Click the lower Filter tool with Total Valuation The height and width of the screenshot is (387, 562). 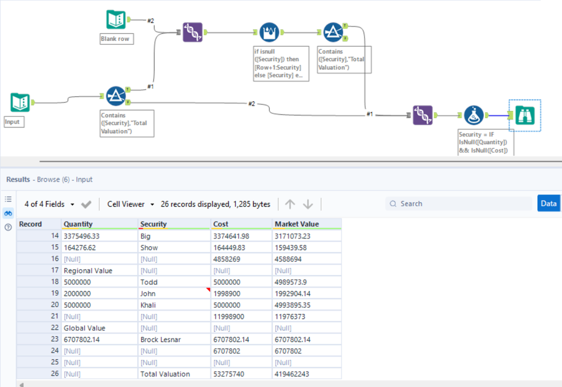pos(115,96)
